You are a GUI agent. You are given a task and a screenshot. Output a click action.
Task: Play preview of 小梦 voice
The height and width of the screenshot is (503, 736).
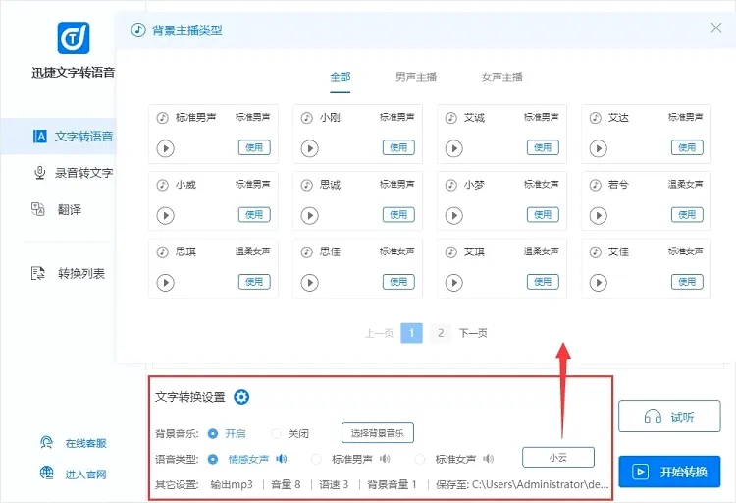click(x=454, y=216)
